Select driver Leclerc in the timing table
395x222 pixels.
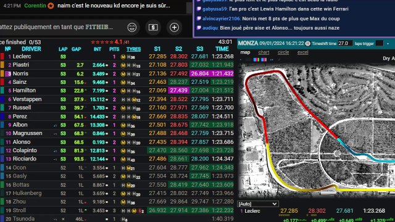tap(22, 56)
